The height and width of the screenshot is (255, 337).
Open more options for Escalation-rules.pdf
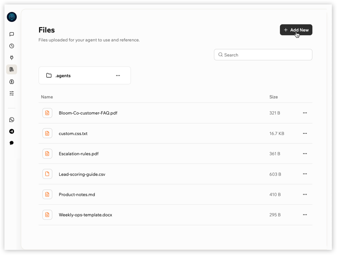point(305,153)
